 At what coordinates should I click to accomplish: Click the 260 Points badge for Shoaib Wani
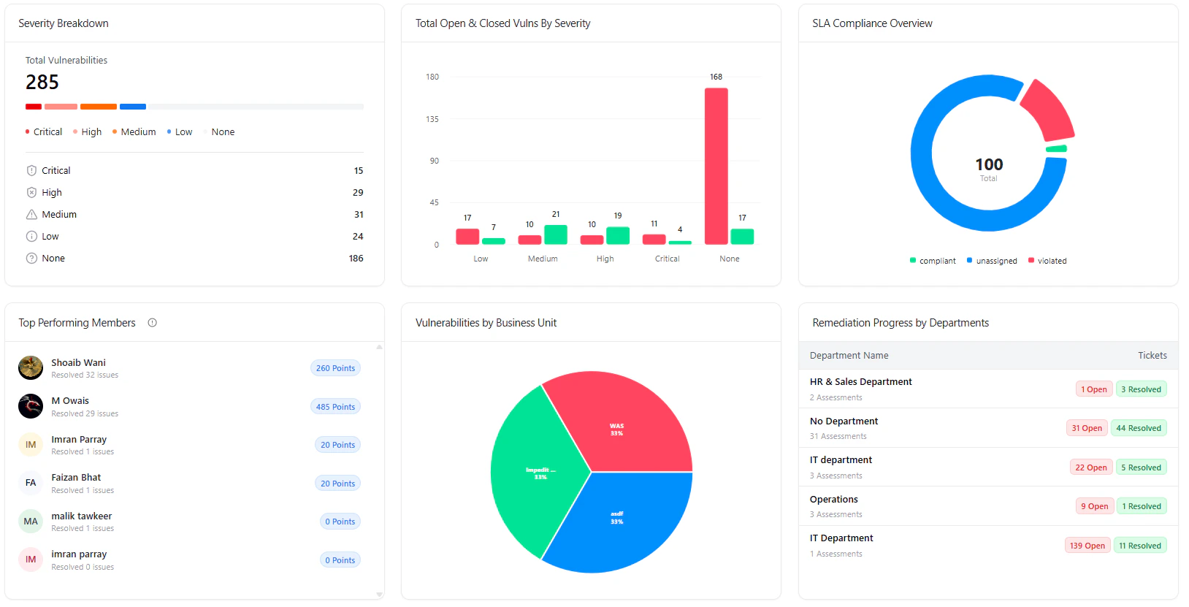pos(335,368)
